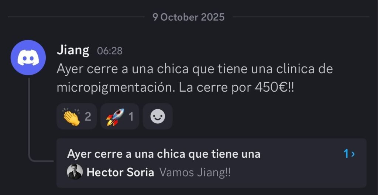Click the blue chevron arrow in thread preview

click(x=353, y=154)
